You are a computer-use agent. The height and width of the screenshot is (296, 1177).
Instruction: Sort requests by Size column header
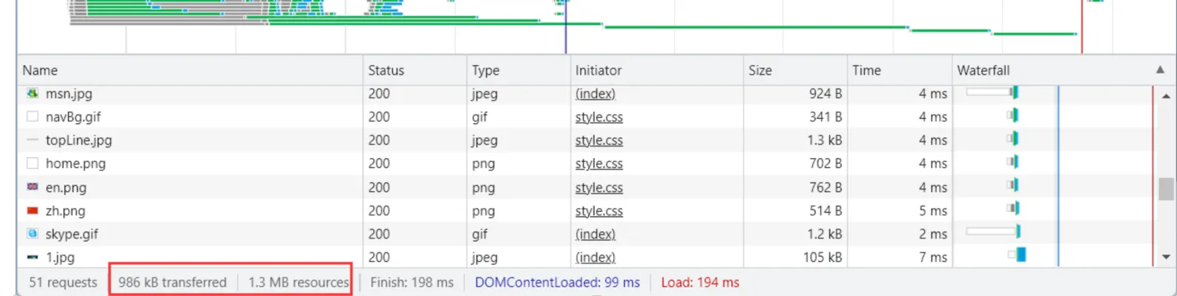pos(760,70)
